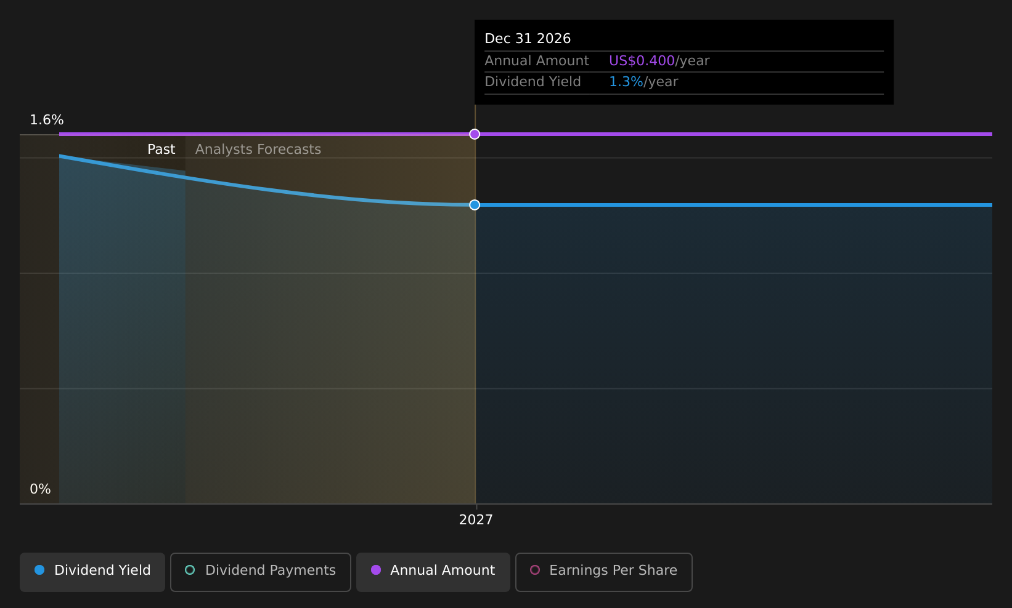Click the 1.3% dividend yield value
This screenshot has width=1012, height=608.
pos(626,82)
